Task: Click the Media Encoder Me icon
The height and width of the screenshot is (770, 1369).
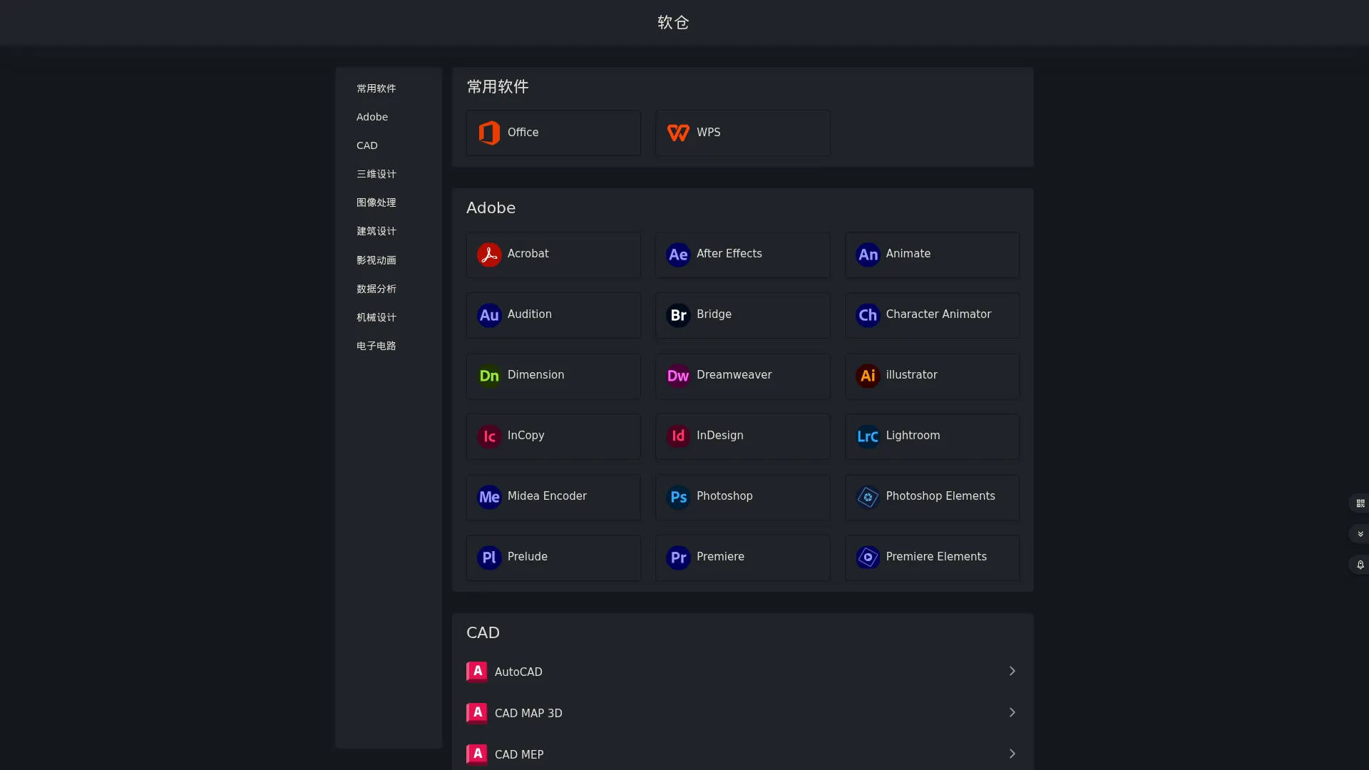Action: click(x=489, y=497)
